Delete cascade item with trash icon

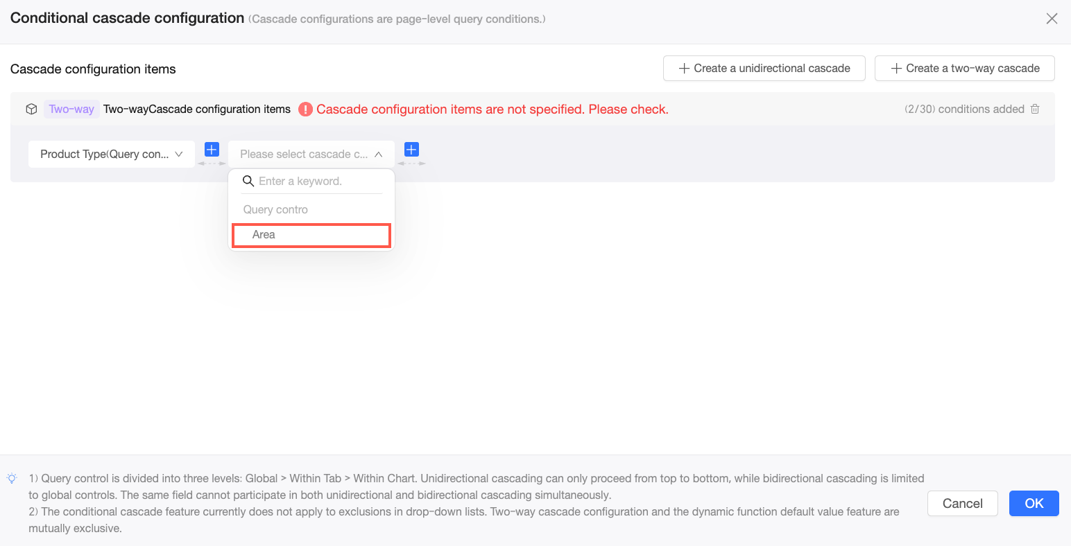coord(1035,109)
